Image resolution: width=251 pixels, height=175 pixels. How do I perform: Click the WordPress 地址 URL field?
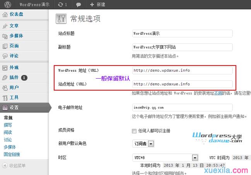(x=182, y=71)
